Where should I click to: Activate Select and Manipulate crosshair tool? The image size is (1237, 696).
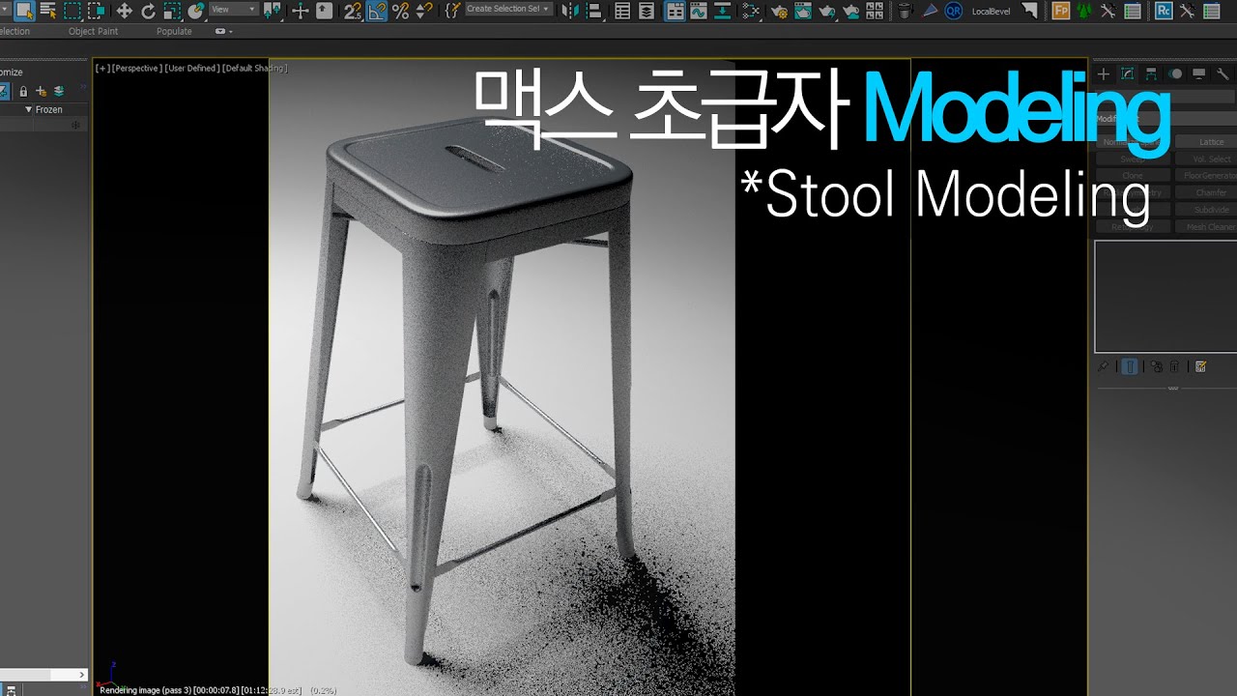coord(301,11)
